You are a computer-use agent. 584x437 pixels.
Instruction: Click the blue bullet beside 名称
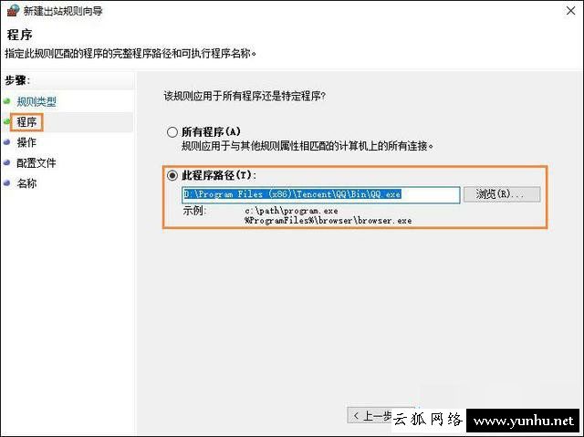[6, 182]
